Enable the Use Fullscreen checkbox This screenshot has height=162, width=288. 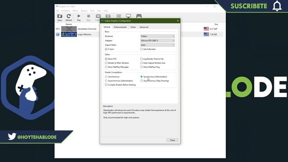click(141, 49)
